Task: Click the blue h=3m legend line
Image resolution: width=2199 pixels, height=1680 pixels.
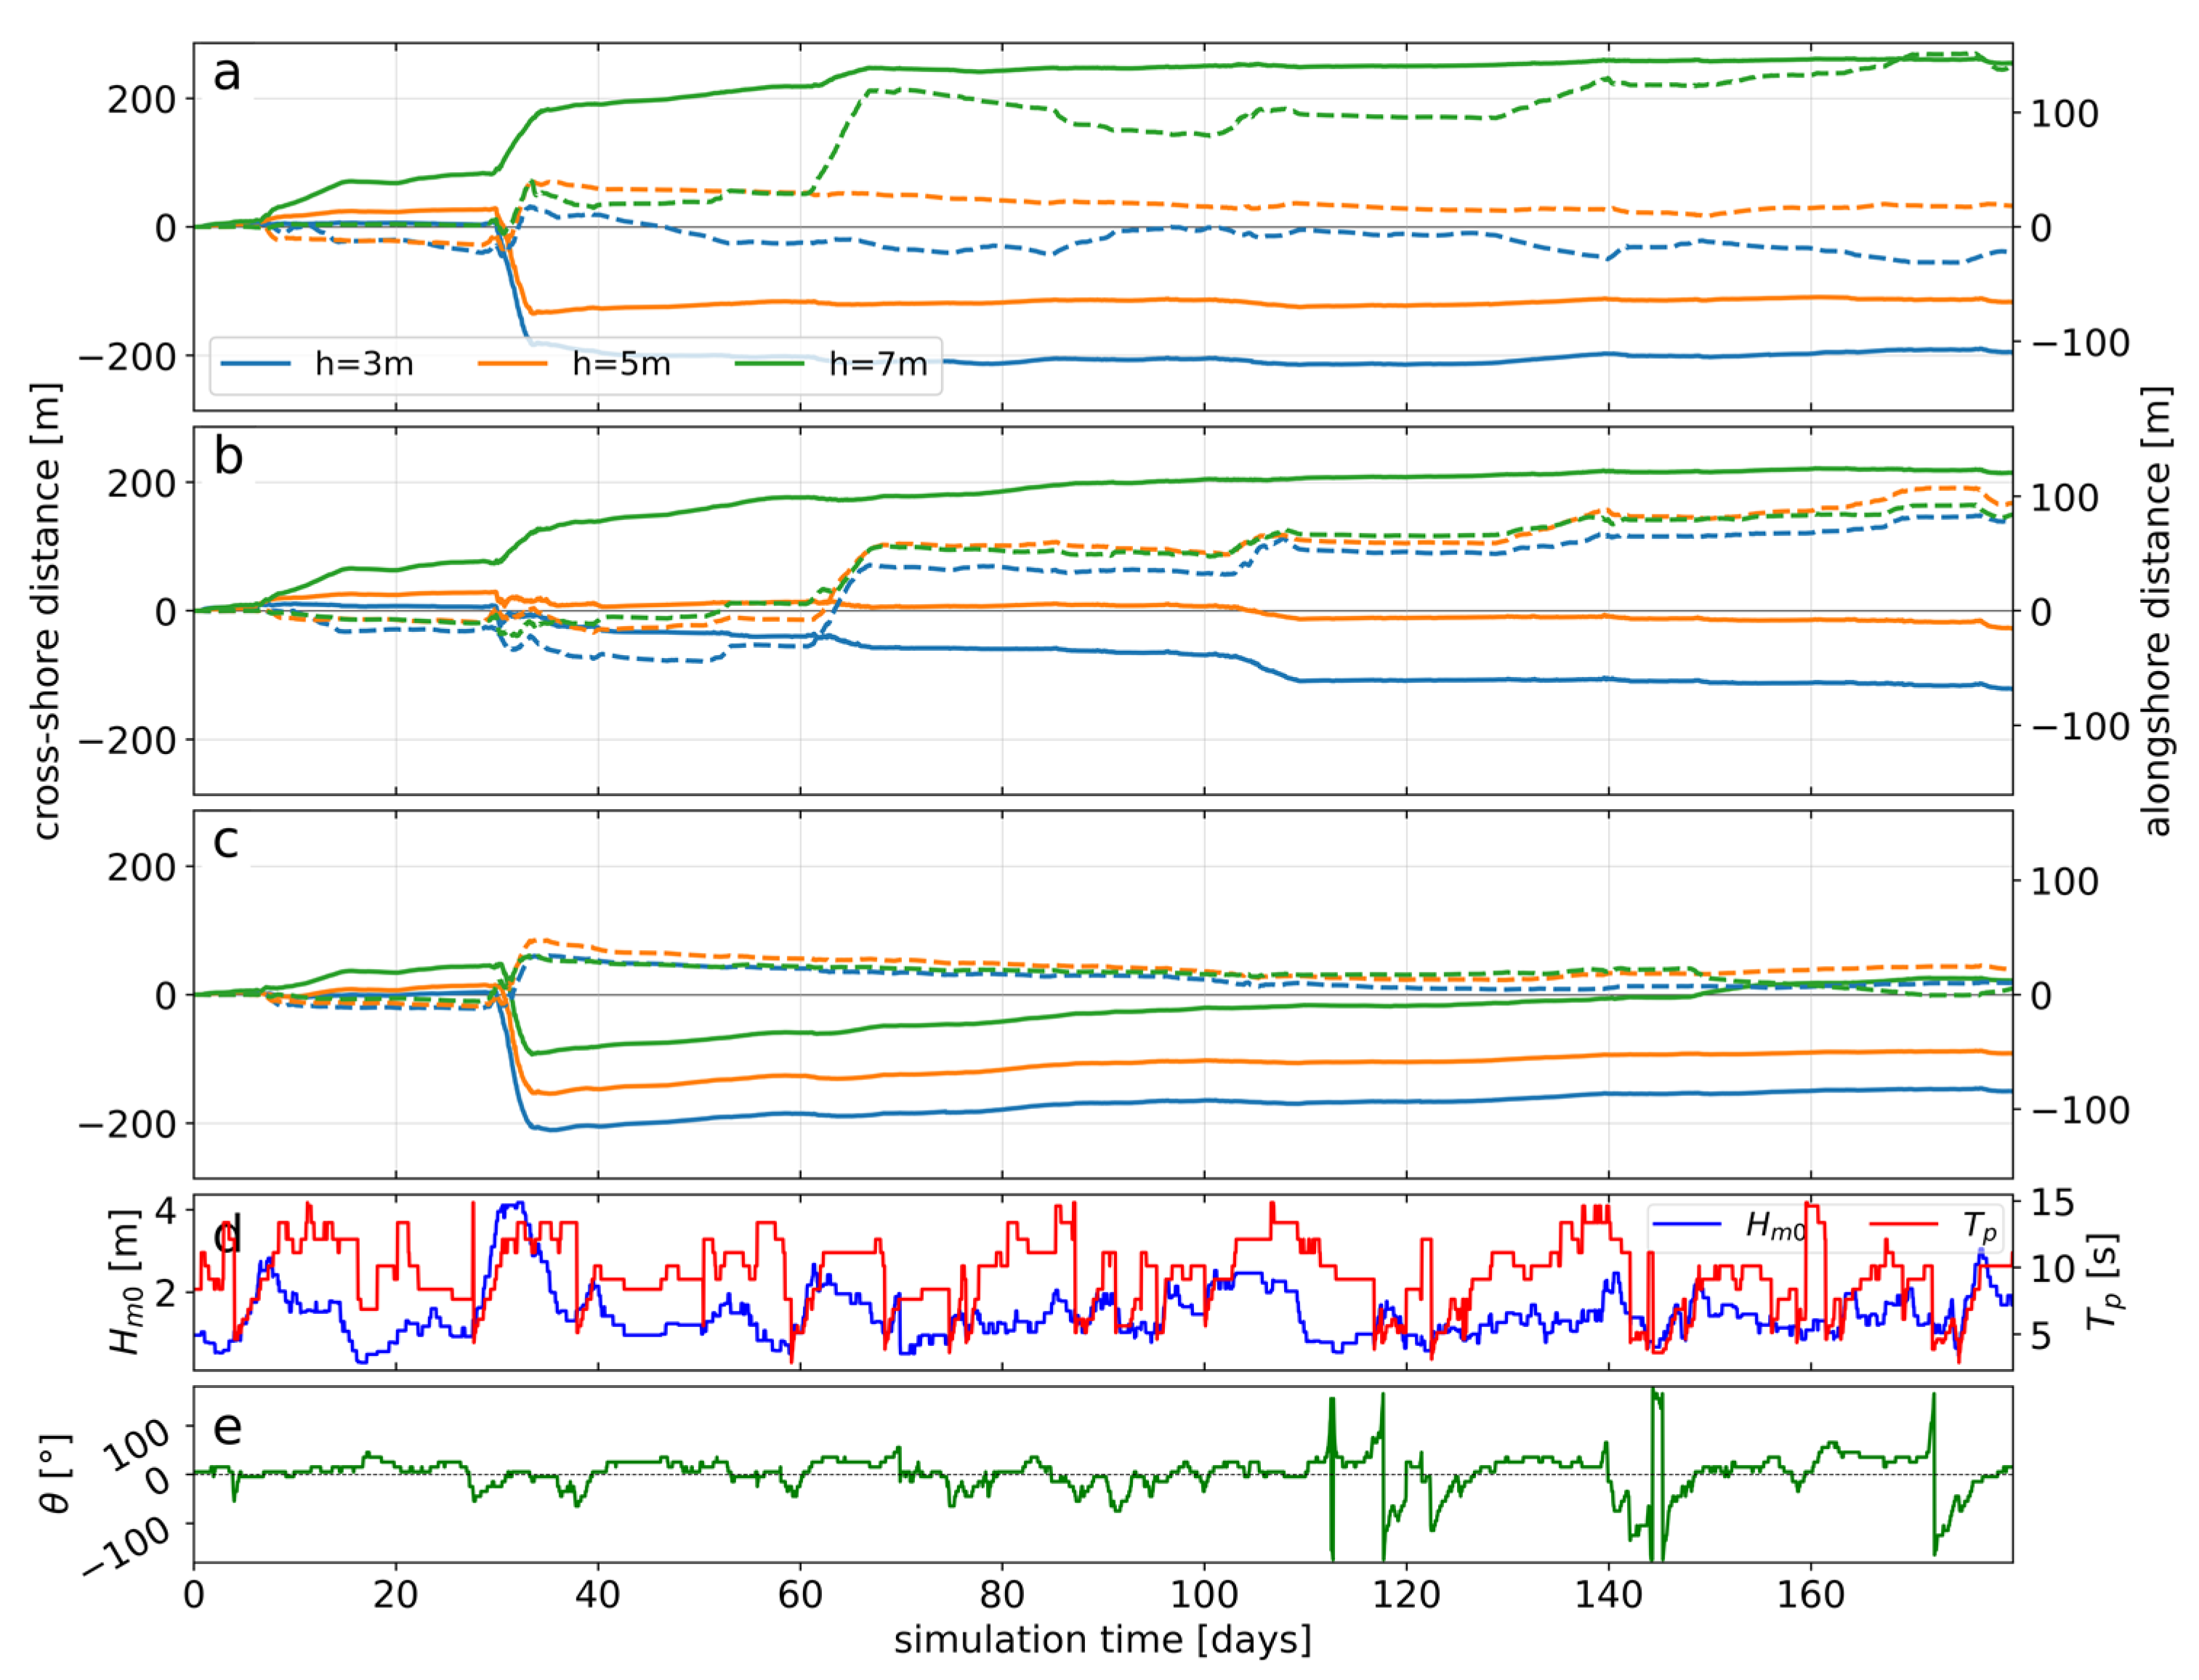Action: (255, 364)
